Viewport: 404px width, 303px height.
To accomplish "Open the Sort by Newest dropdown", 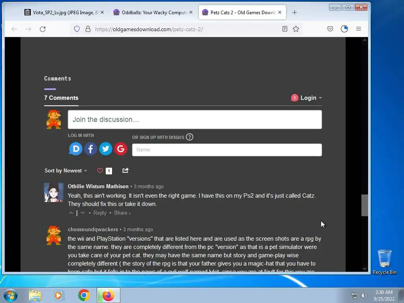I will point(66,170).
